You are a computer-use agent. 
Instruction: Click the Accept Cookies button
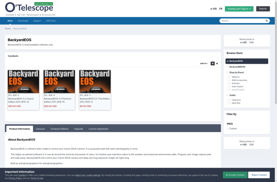235,175
